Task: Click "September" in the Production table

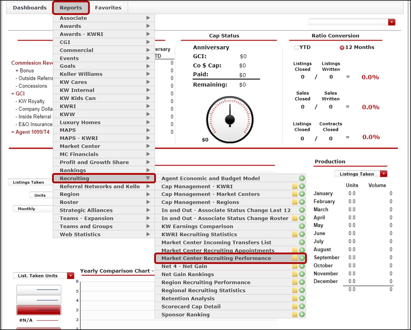Action: 327,258
